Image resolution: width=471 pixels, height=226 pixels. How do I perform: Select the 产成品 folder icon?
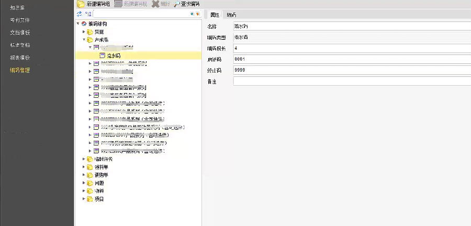click(90, 40)
